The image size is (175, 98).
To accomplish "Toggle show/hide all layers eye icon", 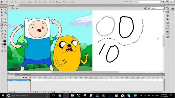I will coord(24,77).
